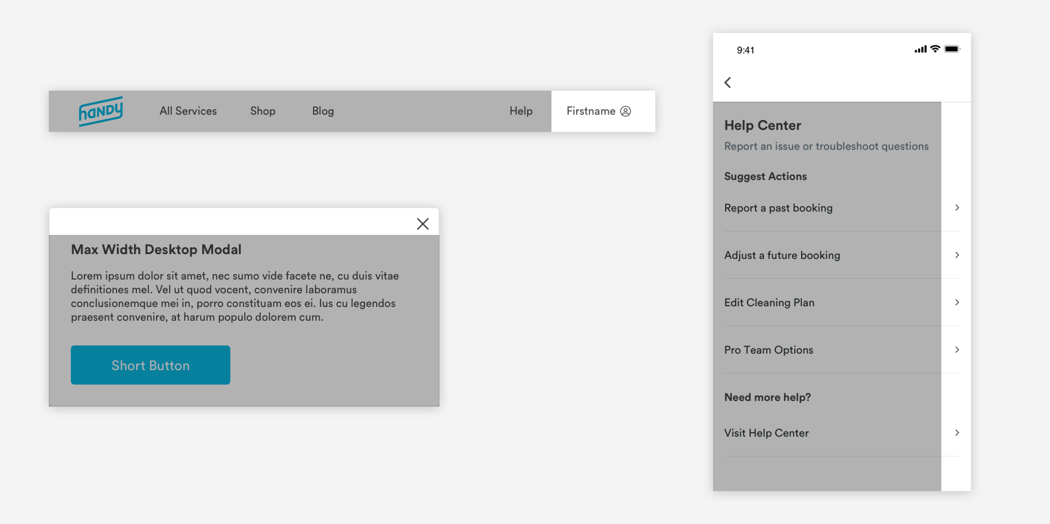Tap chevron beside Edit Cleaning Plan
Image resolution: width=1050 pixels, height=524 pixels.
click(x=957, y=302)
